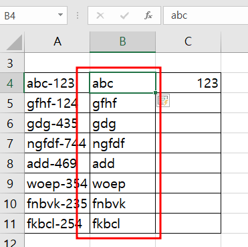This screenshot has height=247, width=248.
Task: Select row 4 header
Action: (12, 83)
